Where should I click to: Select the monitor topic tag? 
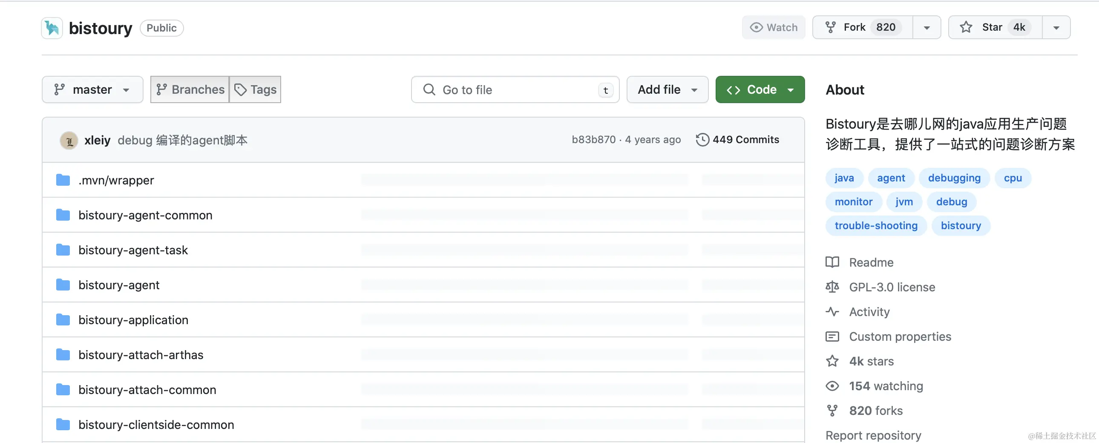853,202
